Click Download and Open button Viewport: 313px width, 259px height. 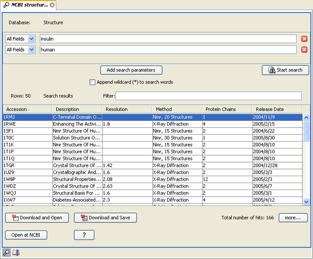click(x=37, y=218)
